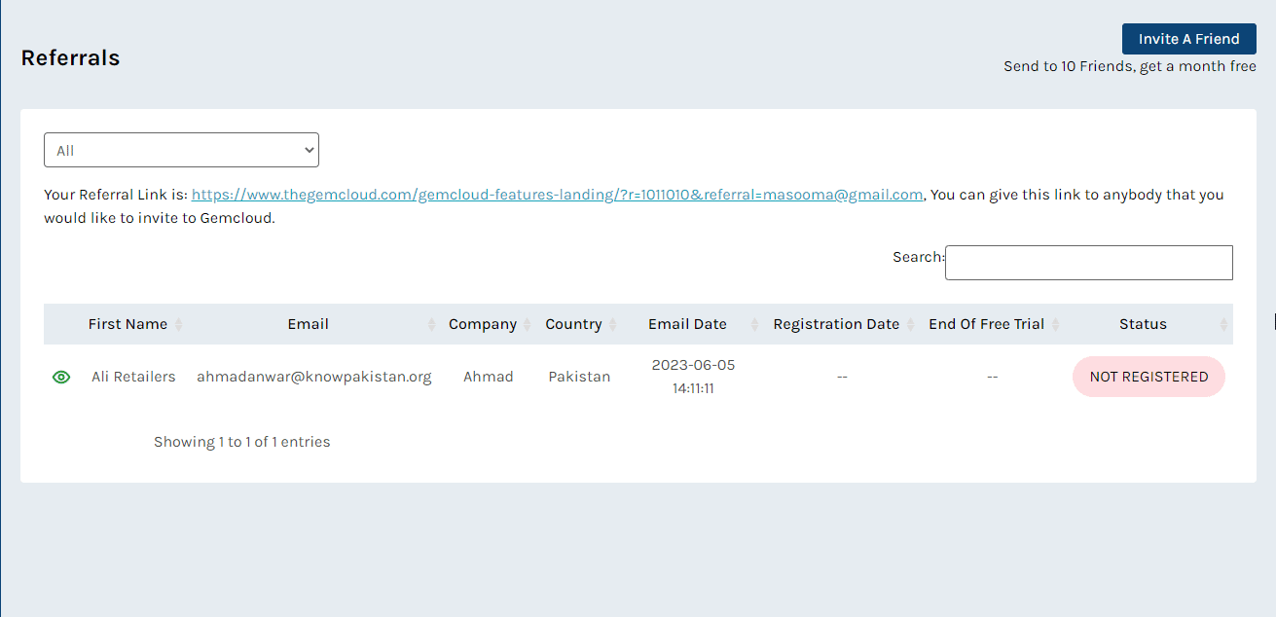Select the '2023-06-05 14:11:11' date cell
1276x617 pixels.
[693, 377]
